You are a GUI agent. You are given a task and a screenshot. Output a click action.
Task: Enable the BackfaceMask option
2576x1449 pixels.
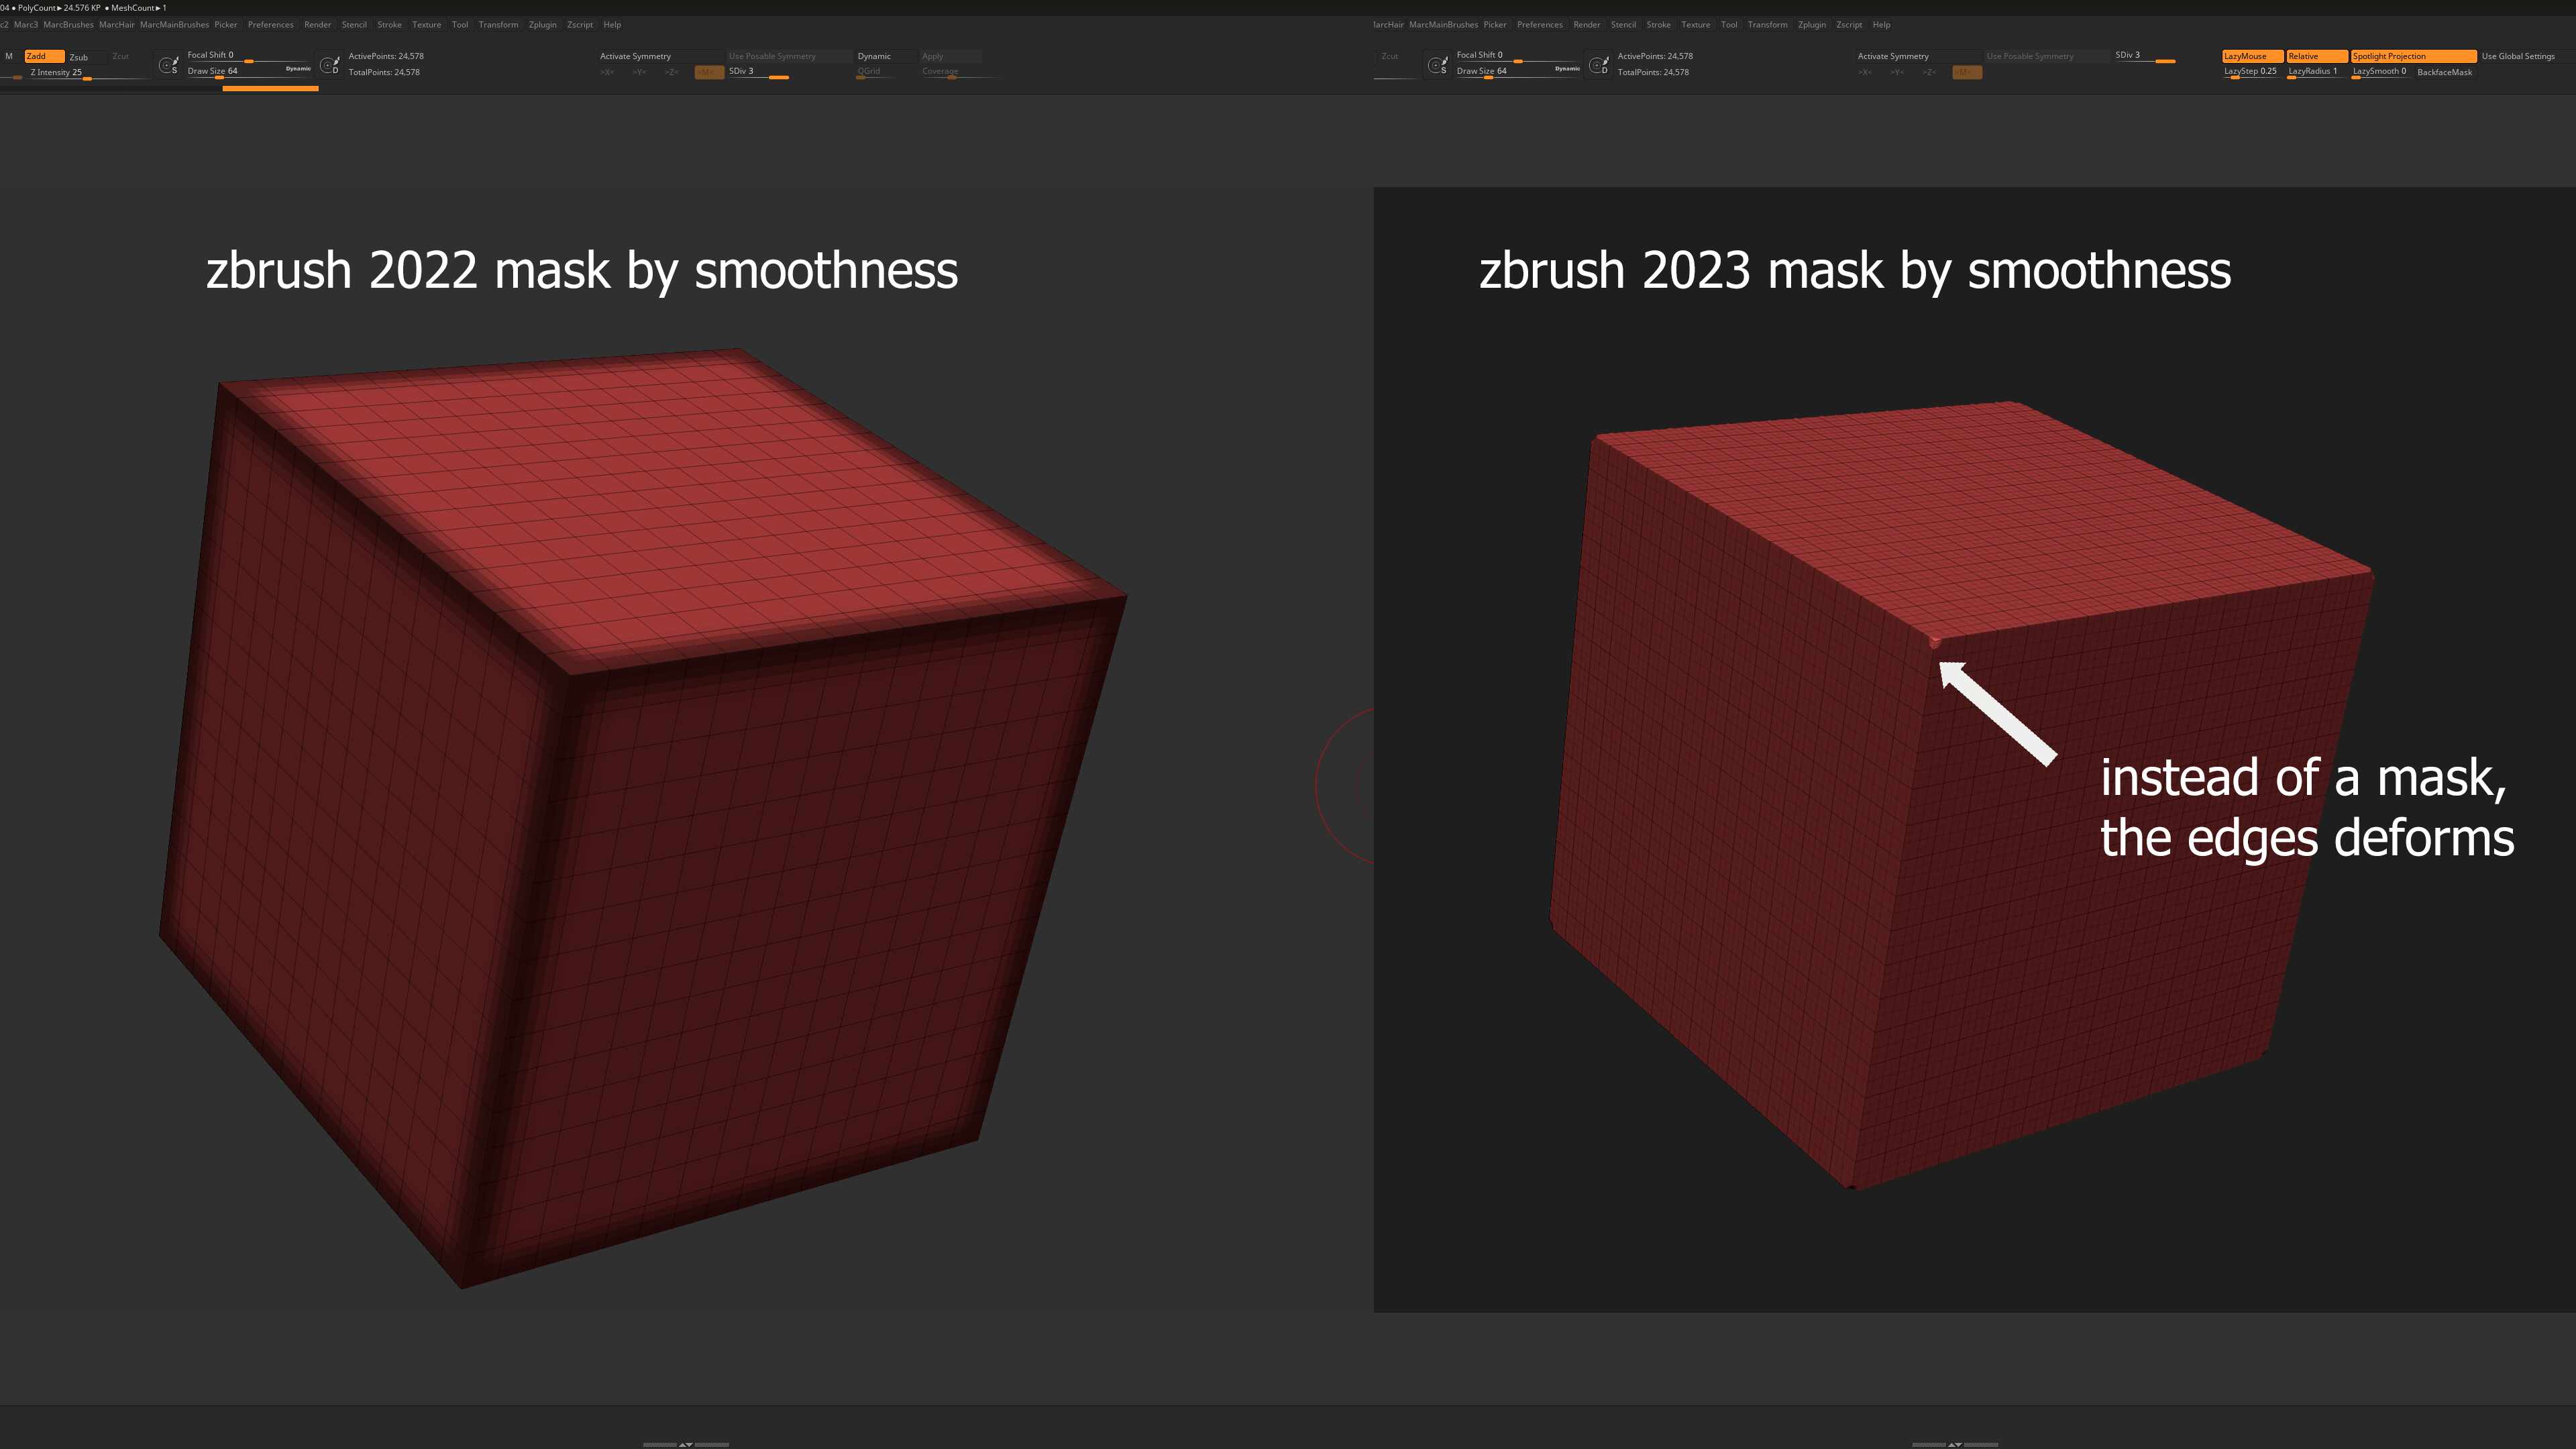tap(2444, 72)
